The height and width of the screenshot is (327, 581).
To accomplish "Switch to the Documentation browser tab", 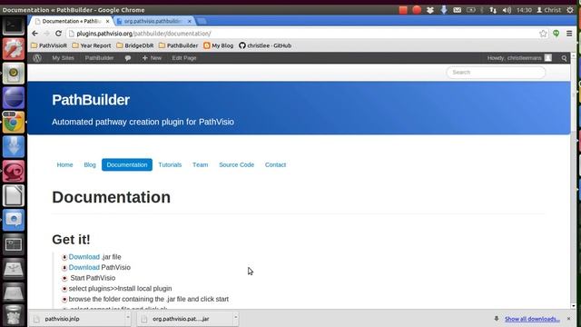I will [71, 22].
